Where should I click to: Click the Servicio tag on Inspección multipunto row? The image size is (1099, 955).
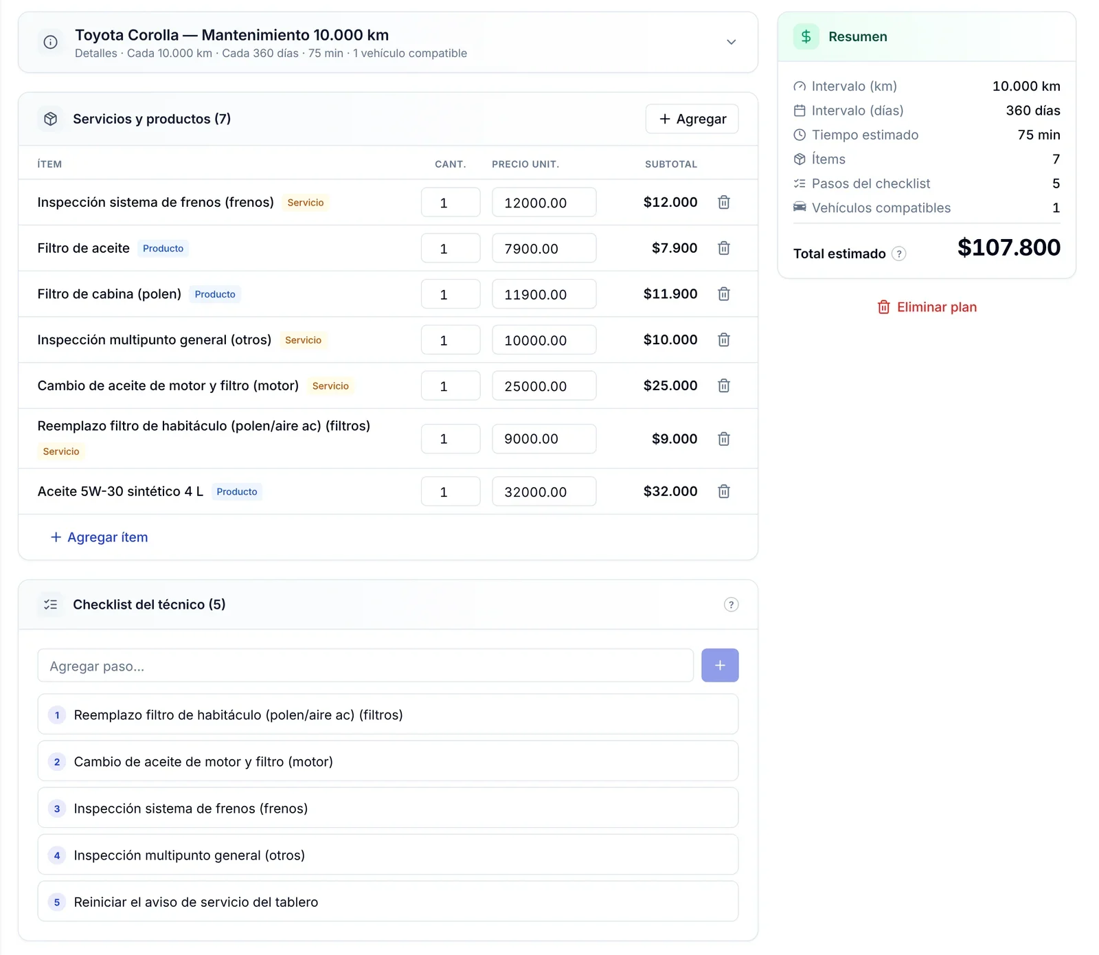point(303,340)
